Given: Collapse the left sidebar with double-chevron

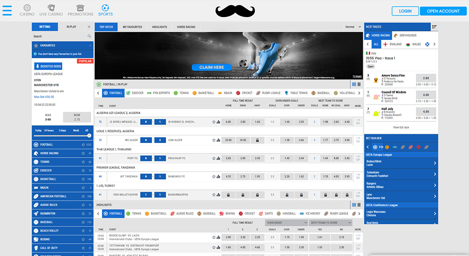Looking at the screenshot, I should pos(89,27).
